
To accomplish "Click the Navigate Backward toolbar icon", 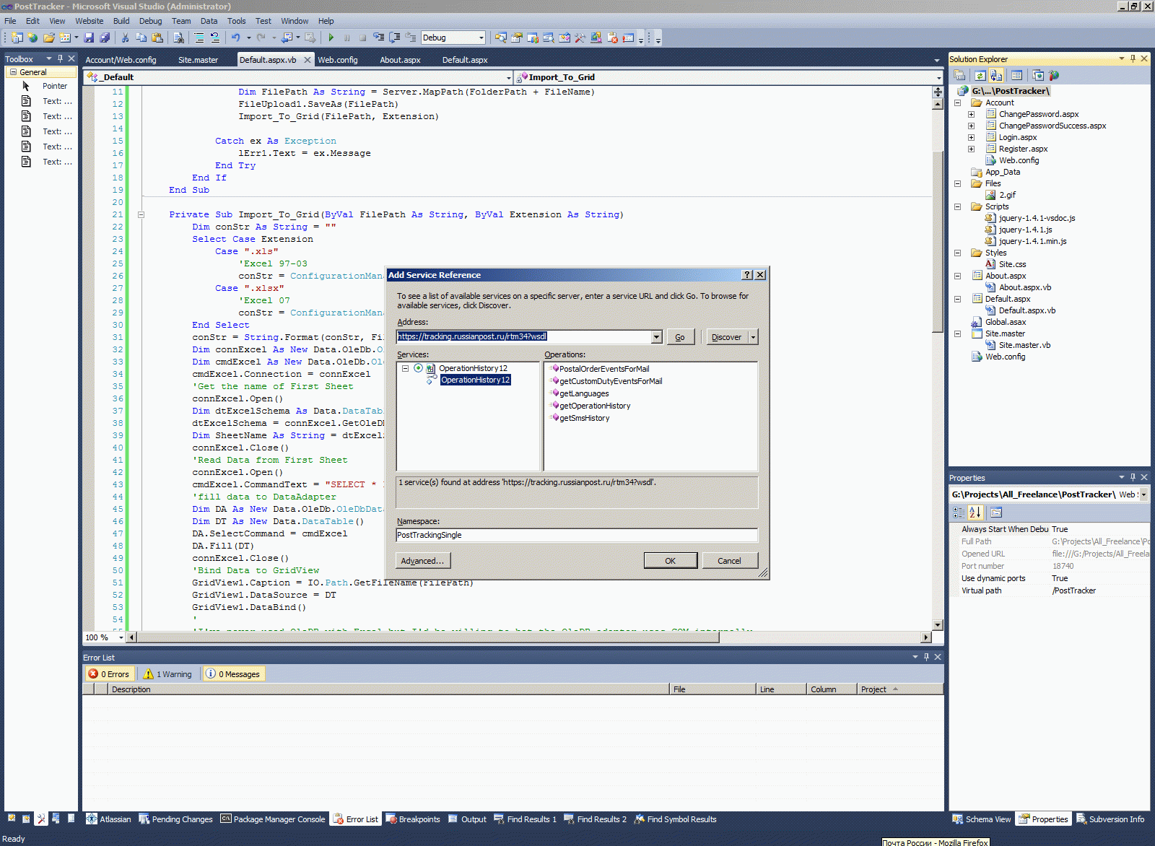I will [x=287, y=38].
